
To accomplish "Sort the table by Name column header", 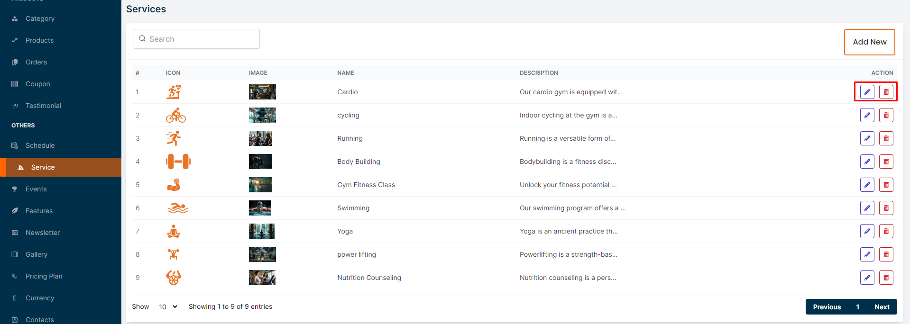I will coord(346,73).
